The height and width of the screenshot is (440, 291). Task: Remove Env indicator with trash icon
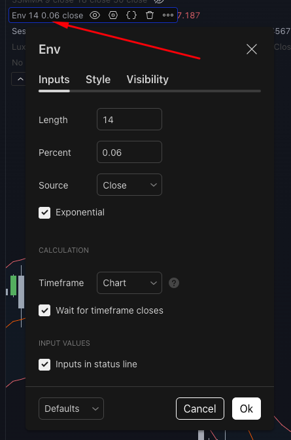pyautogui.click(x=150, y=15)
